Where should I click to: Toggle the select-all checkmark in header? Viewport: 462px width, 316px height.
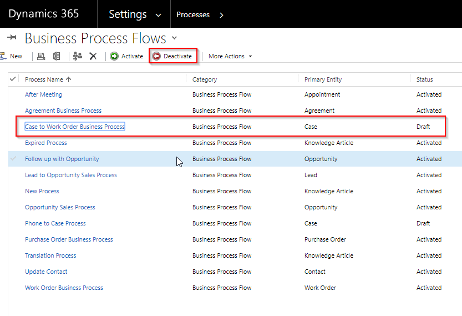point(13,79)
